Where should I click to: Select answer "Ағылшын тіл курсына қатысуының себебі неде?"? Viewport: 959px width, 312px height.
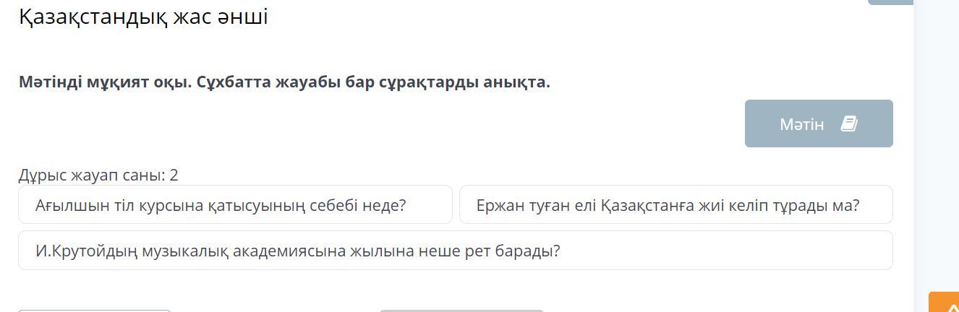coord(235,205)
